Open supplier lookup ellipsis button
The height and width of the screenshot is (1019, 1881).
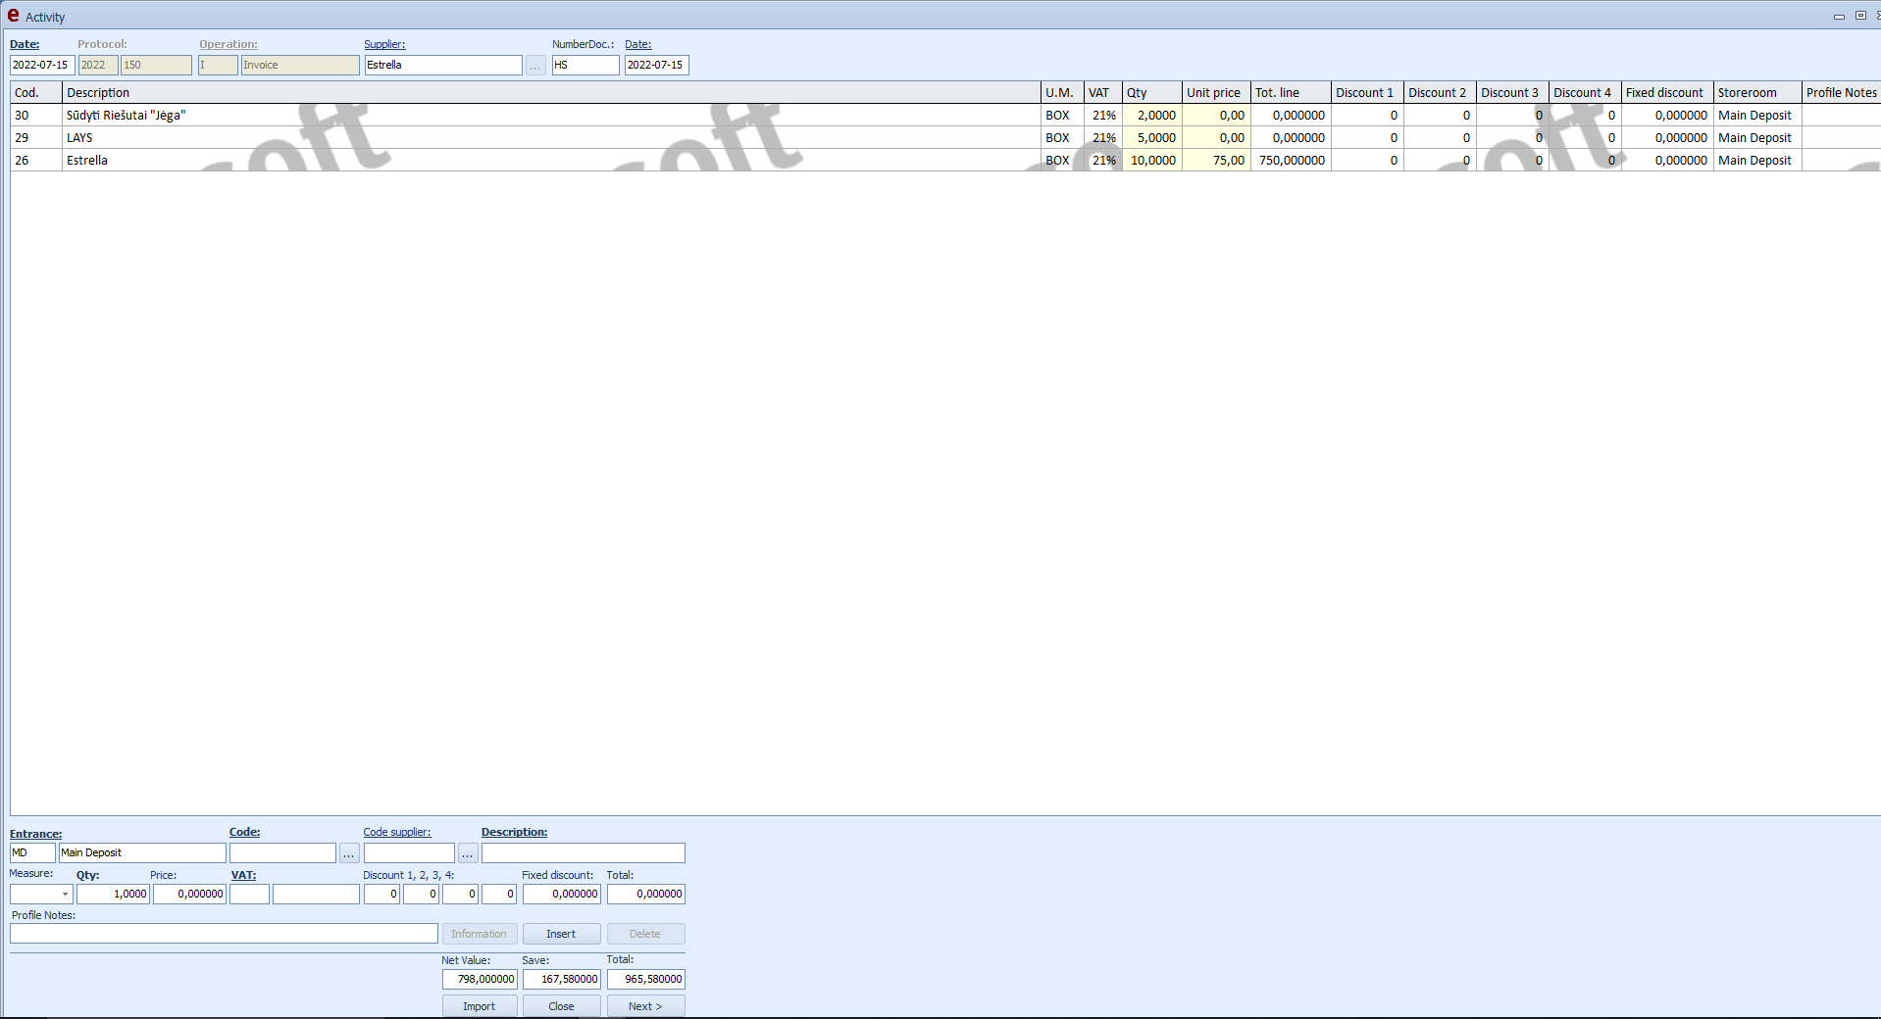pos(535,66)
